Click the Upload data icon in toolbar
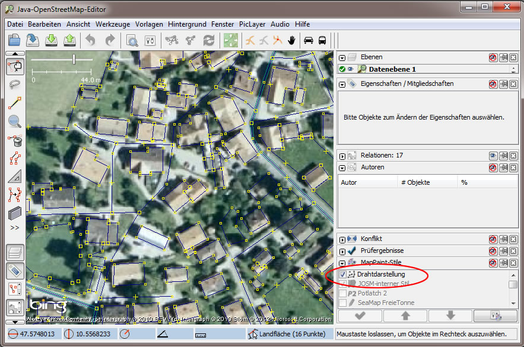Screen dimensions: 524x347 (70, 40)
